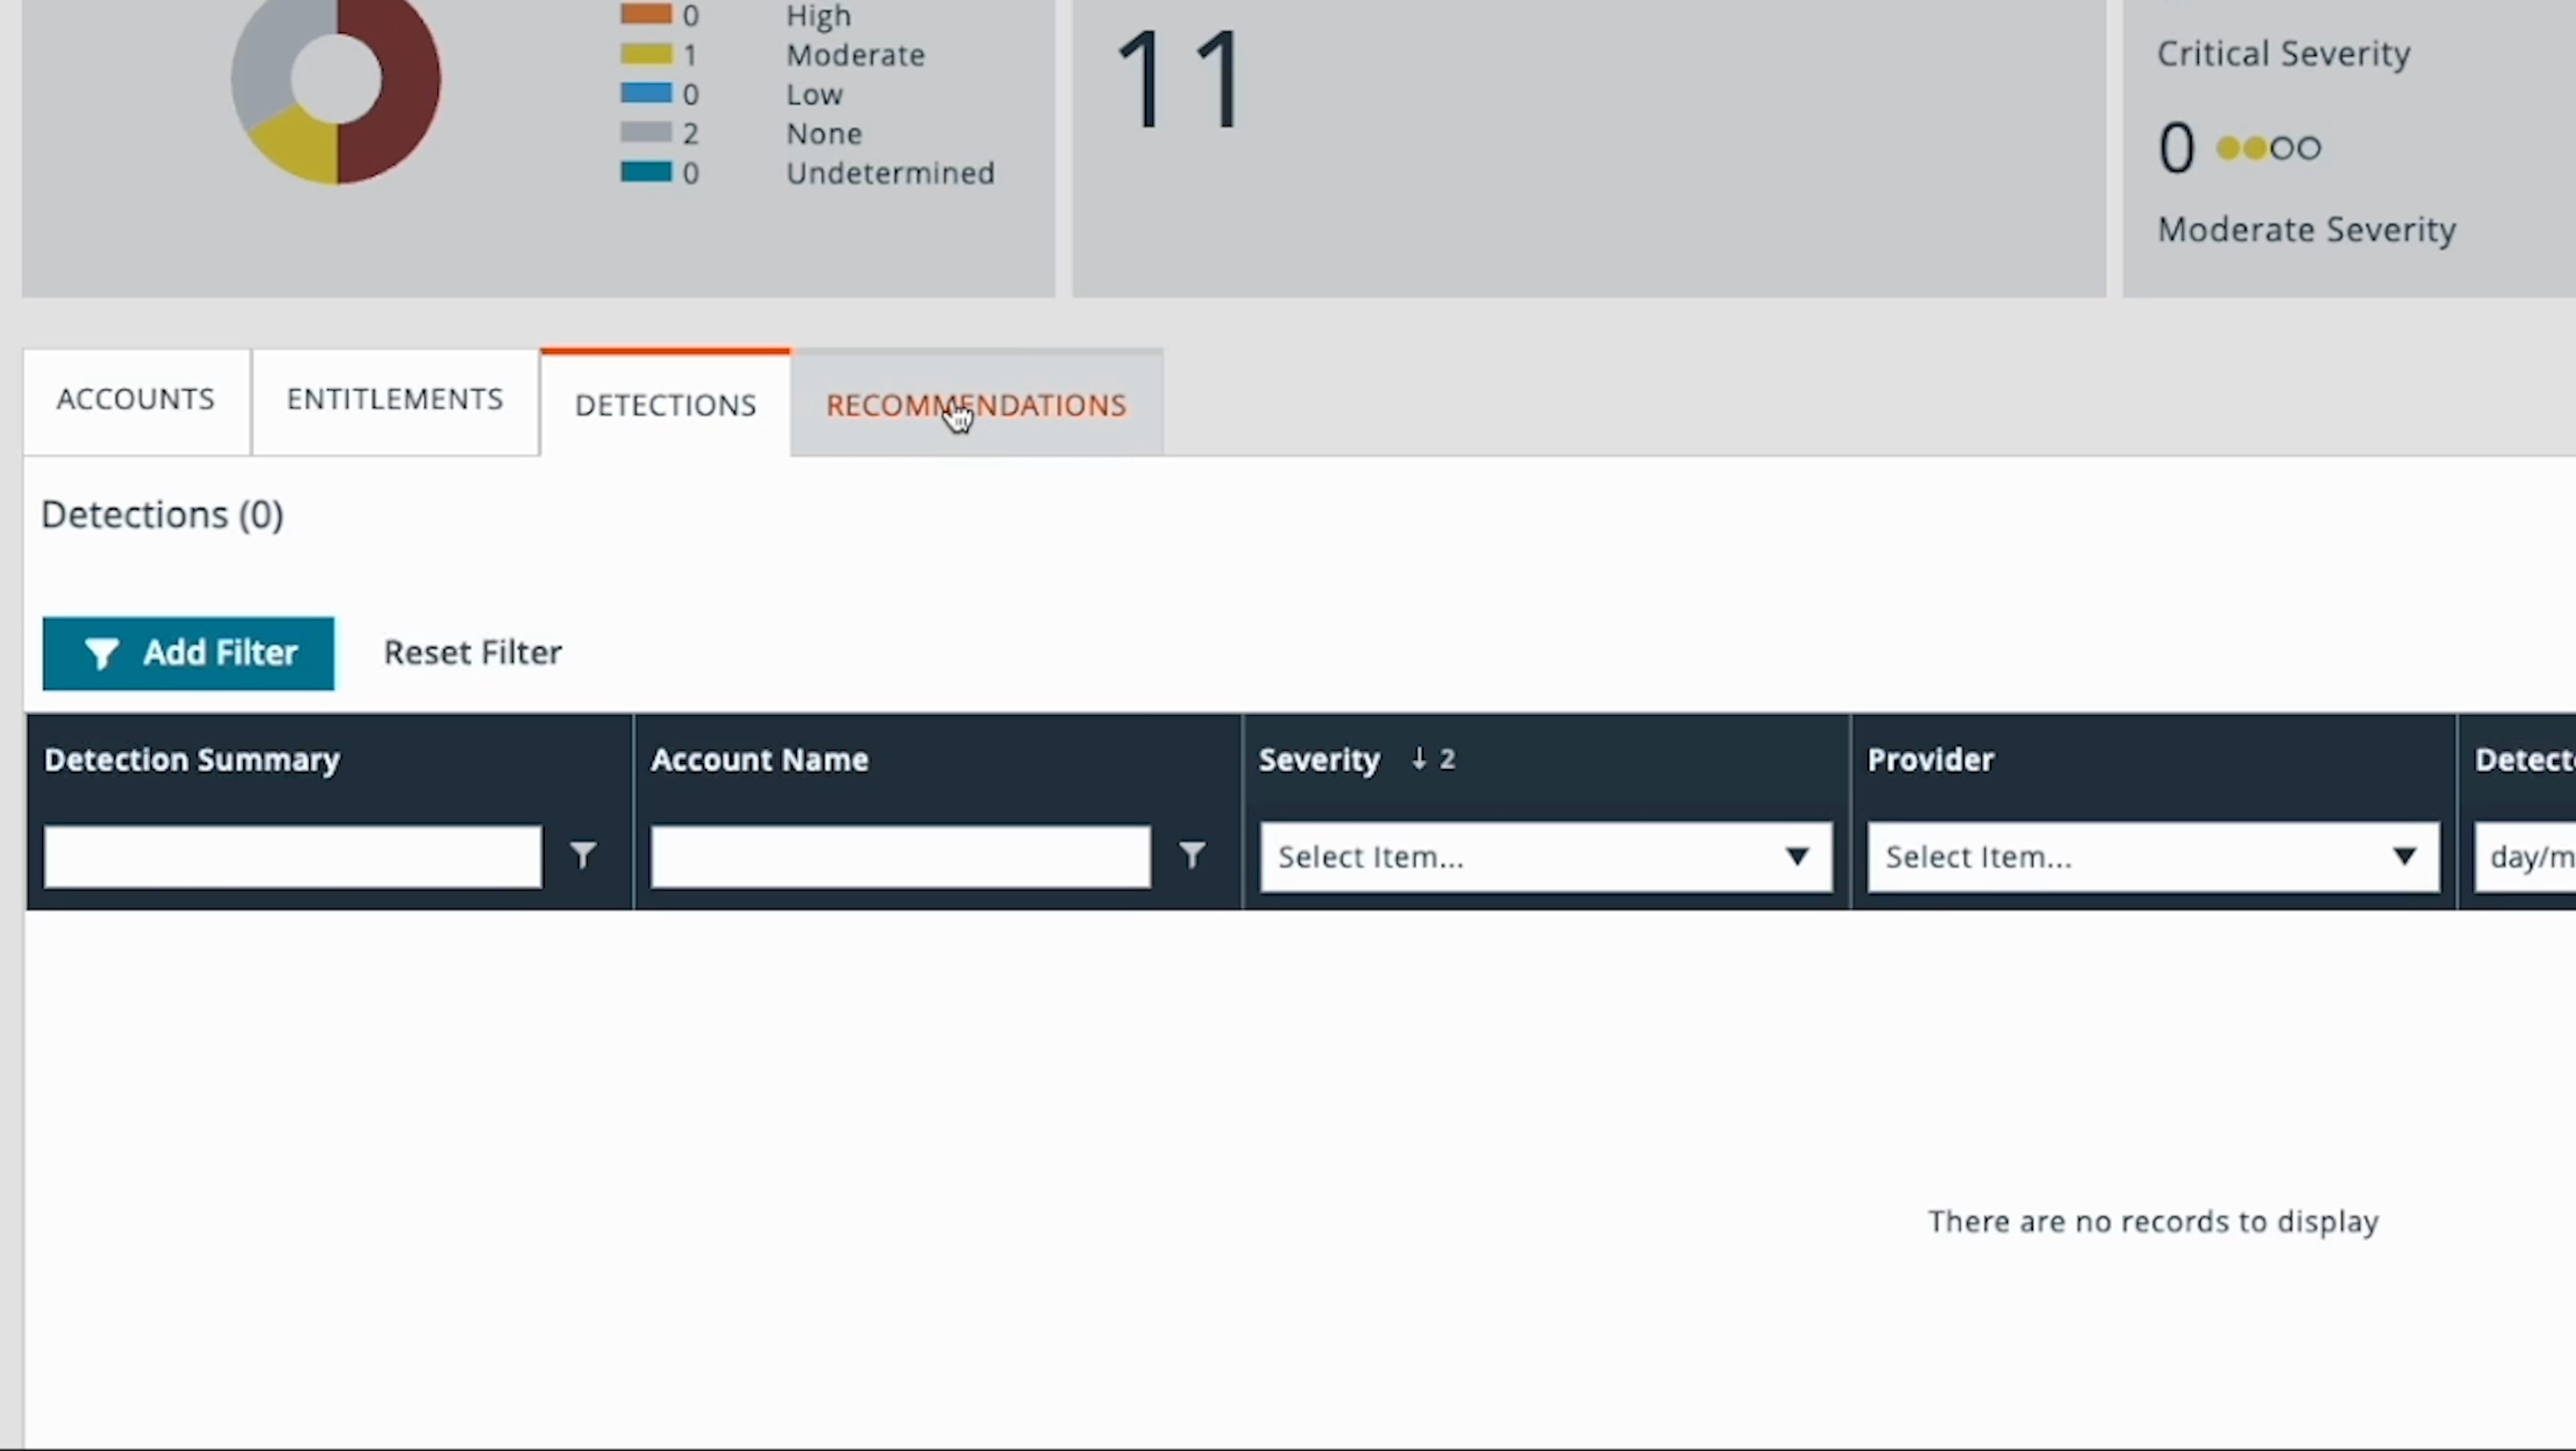The image size is (2576, 1451).
Task: Click the Severity dropdown arrow
Action: pos(1797,857)
